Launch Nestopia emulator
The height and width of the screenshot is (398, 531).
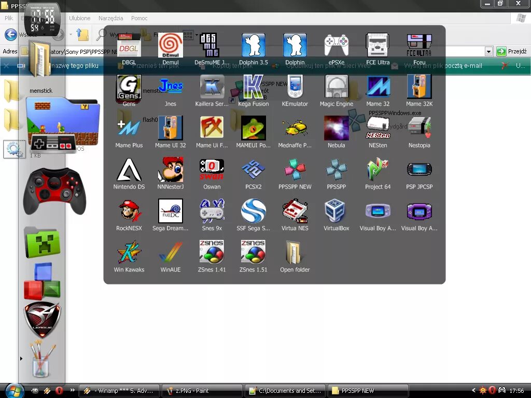pyautogui.click(x=419, y=129)
